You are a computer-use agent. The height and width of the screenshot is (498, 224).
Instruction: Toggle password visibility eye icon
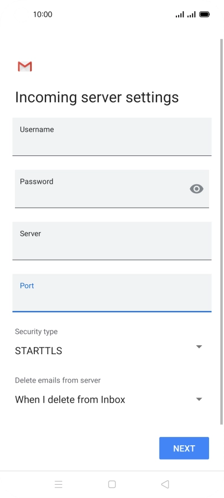pos(196,189)
